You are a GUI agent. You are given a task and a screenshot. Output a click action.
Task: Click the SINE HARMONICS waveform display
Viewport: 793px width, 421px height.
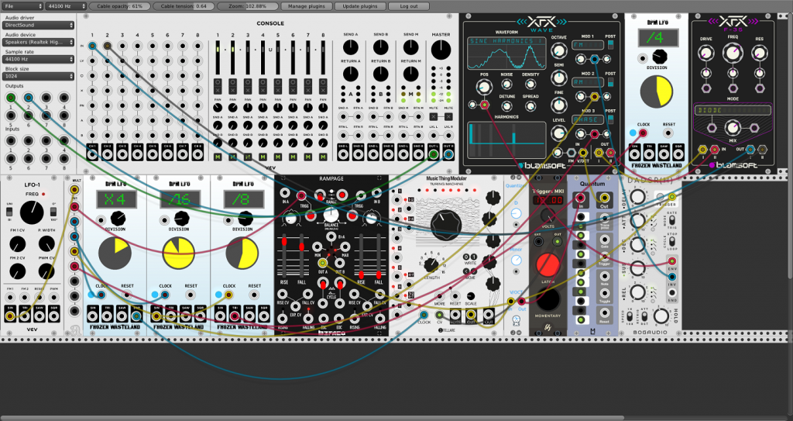coord(506,53)
